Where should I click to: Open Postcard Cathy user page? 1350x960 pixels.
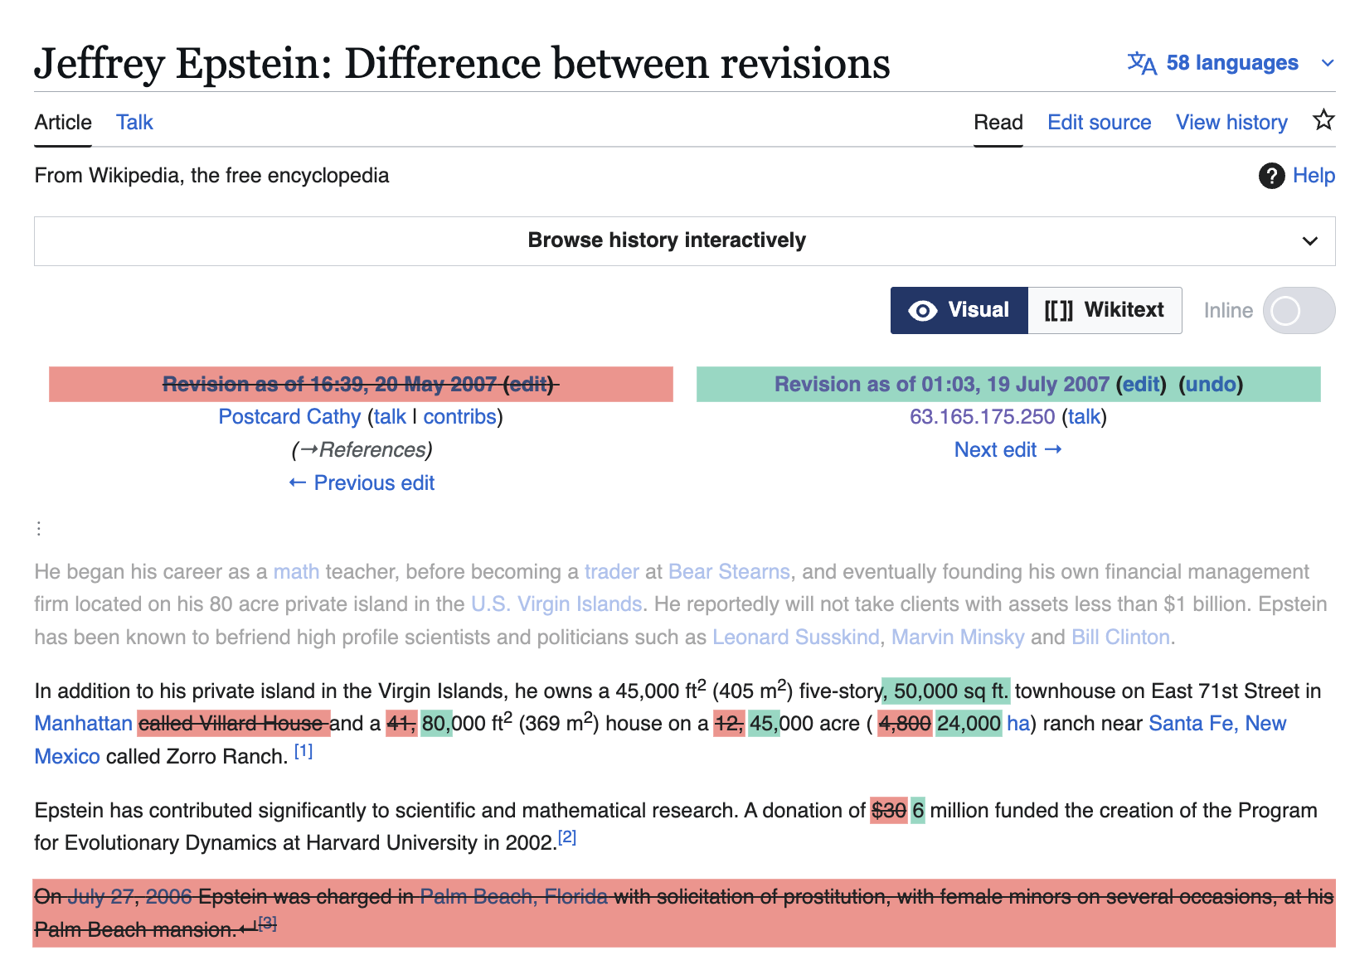(x=289, y=417)
